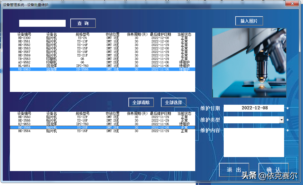Click the microscope image thumbnail
Image resolution: width=303 pixels, height=185 pixels.
pos(249,63)
